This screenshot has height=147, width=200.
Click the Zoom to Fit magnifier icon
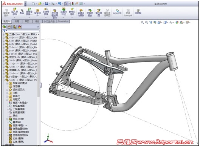[x=142, y=22]
